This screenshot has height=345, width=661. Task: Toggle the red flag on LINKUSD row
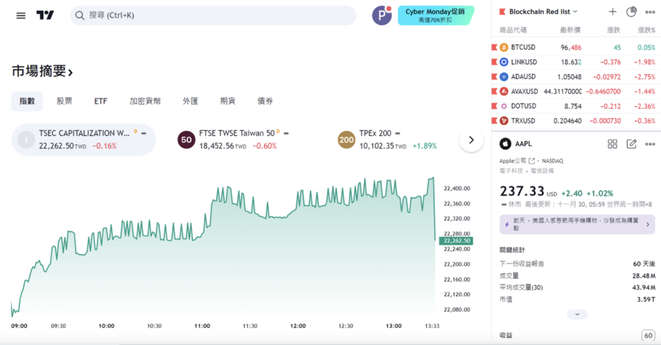pyautogui.click(x=494, y=62)
